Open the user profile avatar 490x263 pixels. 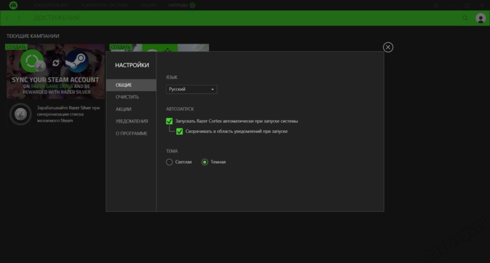pos(480,18)
